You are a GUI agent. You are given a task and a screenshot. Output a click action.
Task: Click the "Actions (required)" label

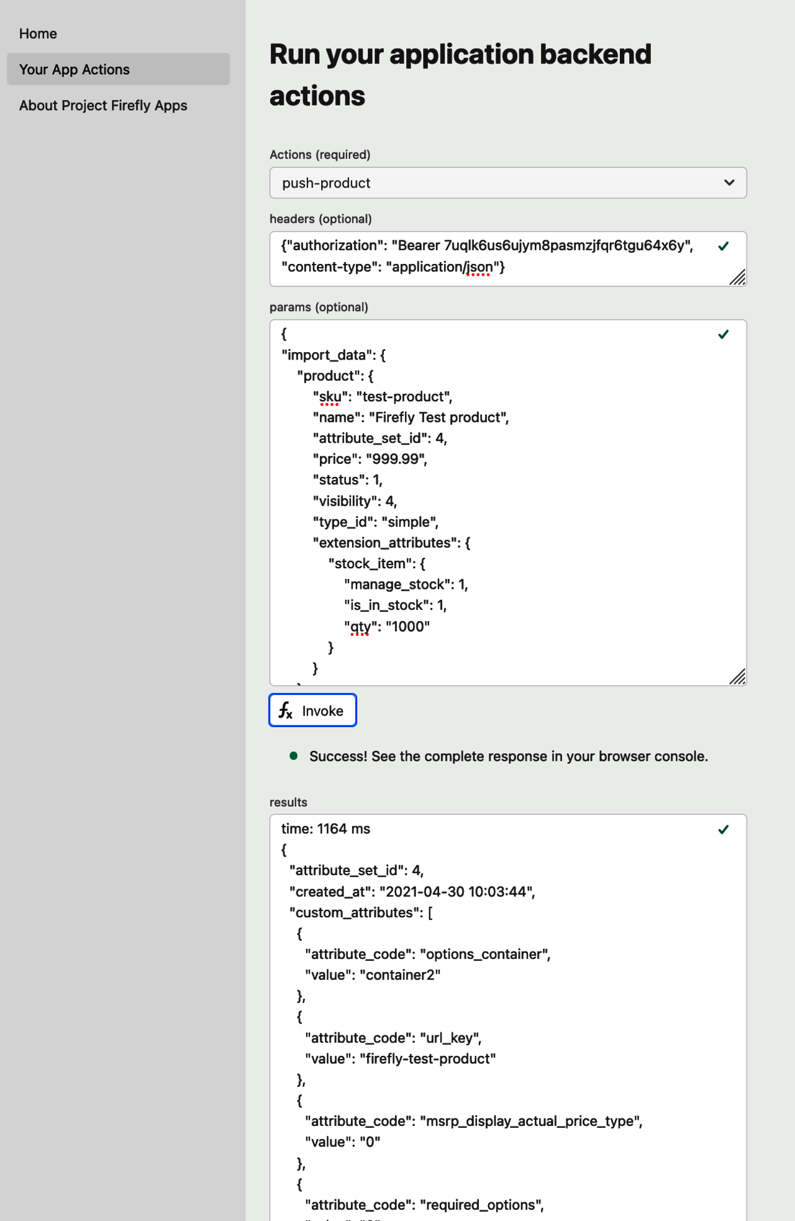(320, 155)
